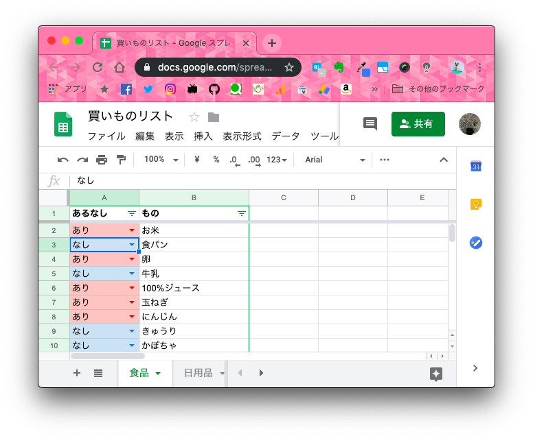Image resolution: width=533 pixels, height=438 pixels.
Task: Open more toolbar options (three dots)
Action: (x=385, y=160)
